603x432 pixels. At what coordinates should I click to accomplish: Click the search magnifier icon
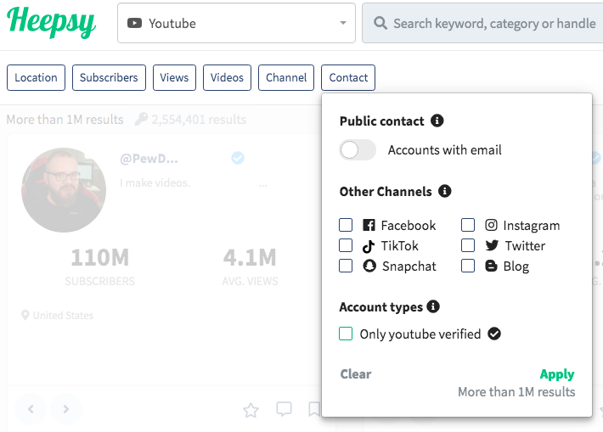coord(380,23)
